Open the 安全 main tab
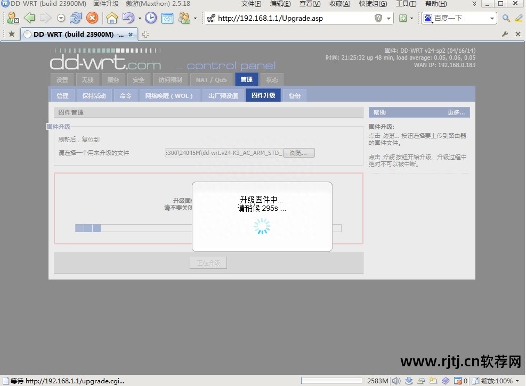Image resolution: width=526 pixels, height=386 pixels. click(139, 80)
